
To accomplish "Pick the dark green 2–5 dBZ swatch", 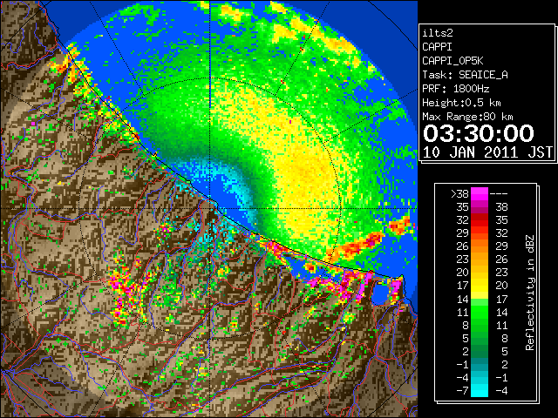I will [x=480, y=352].
